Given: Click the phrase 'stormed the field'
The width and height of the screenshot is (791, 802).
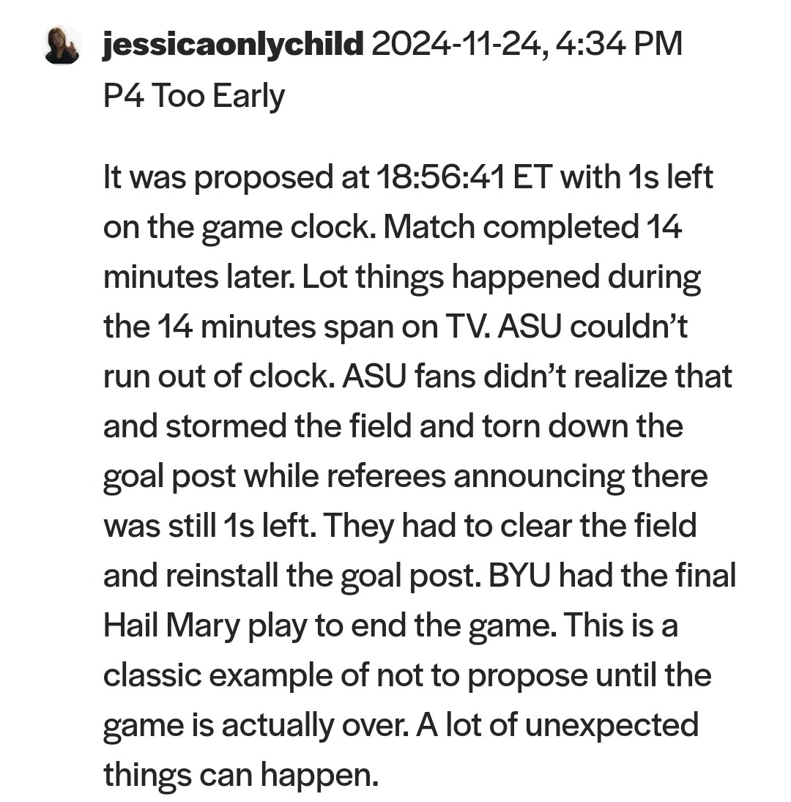Looking at the screenshot, I should (x=289, y=426).
